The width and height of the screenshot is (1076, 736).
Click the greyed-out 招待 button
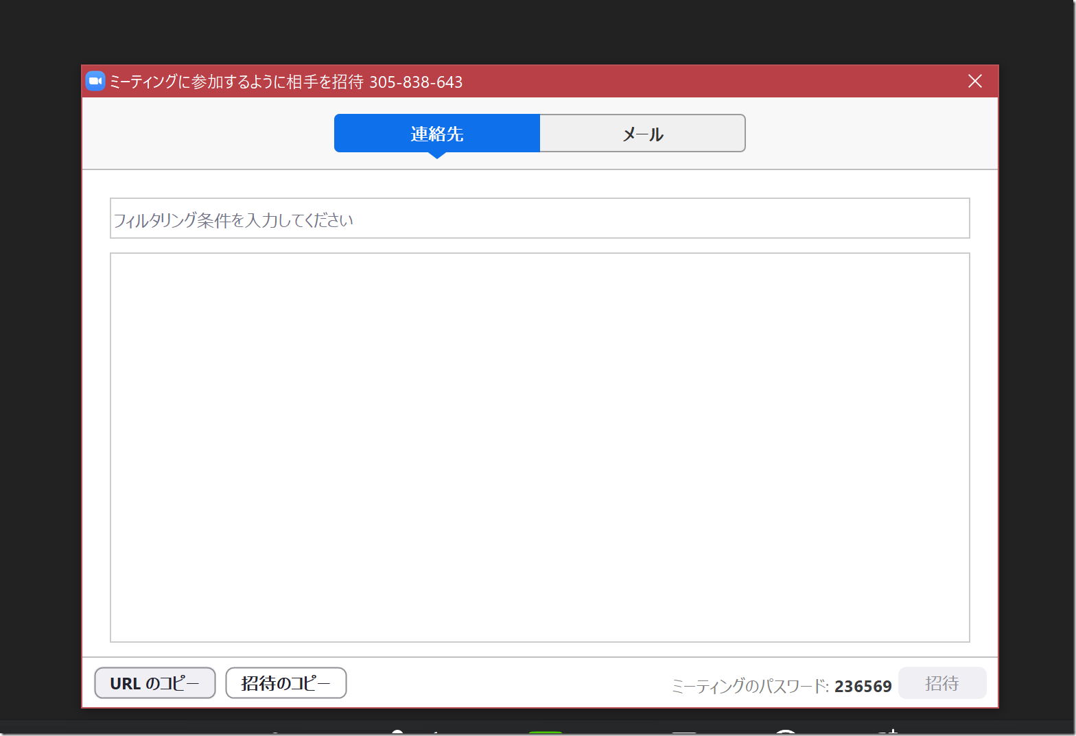point(942,683)
